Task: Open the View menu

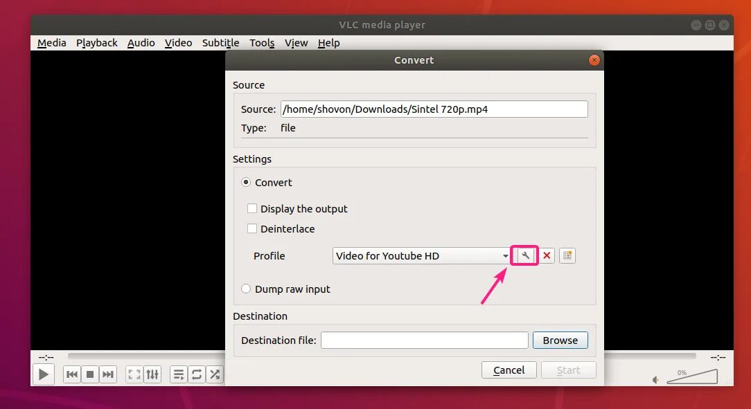Action: coord(296,43)
